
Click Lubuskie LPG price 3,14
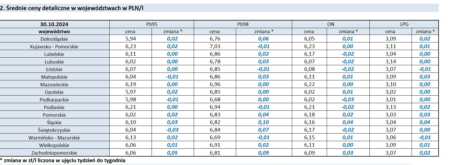[391, 62]
